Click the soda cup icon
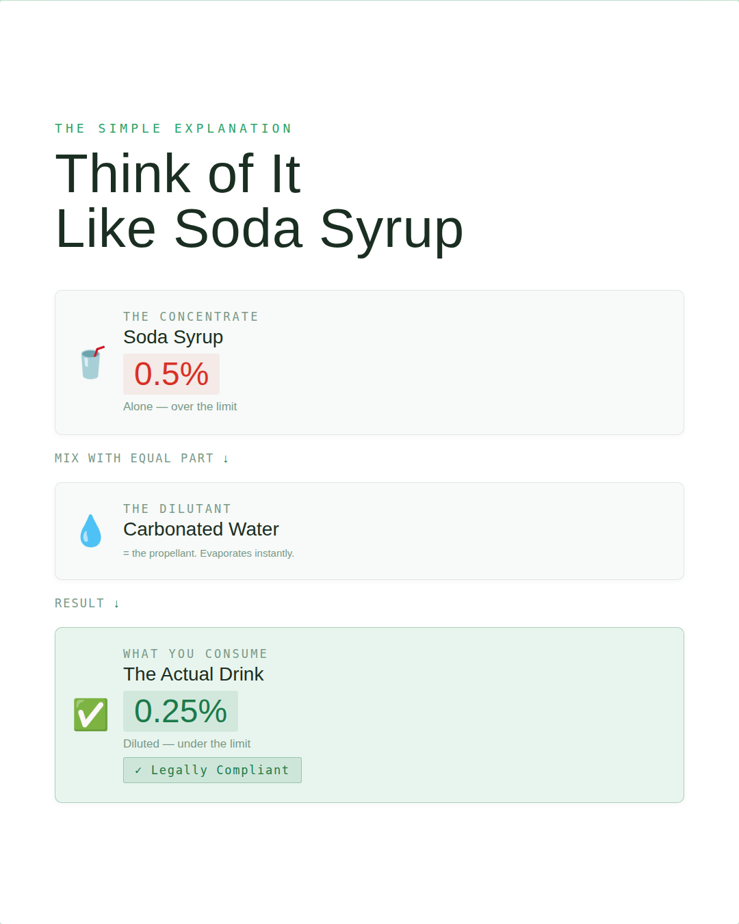Viewport: 739px width, 924px height. point(91,362)
